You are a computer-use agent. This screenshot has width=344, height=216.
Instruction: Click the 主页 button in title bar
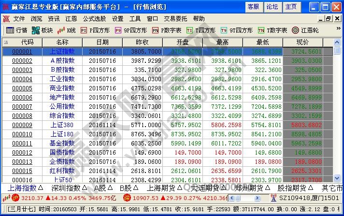tap(291, 7)
